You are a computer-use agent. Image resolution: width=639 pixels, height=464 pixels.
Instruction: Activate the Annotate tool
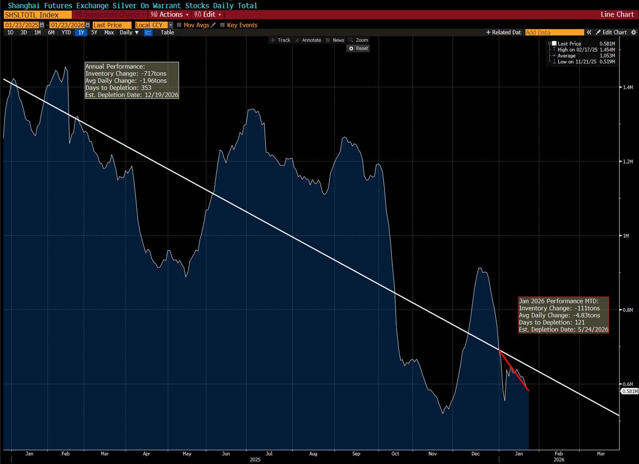tap(308, 40)
